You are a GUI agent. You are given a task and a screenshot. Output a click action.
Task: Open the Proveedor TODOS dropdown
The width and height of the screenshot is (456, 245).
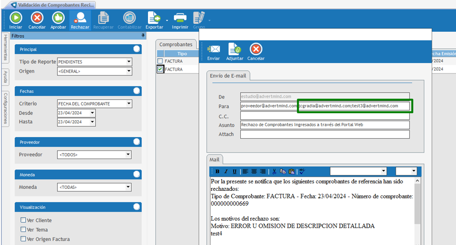(x=128, y=155)
